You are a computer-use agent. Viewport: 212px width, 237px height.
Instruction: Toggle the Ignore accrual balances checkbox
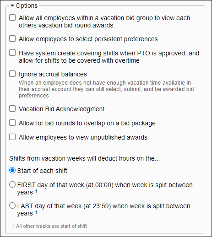point(12,74)
